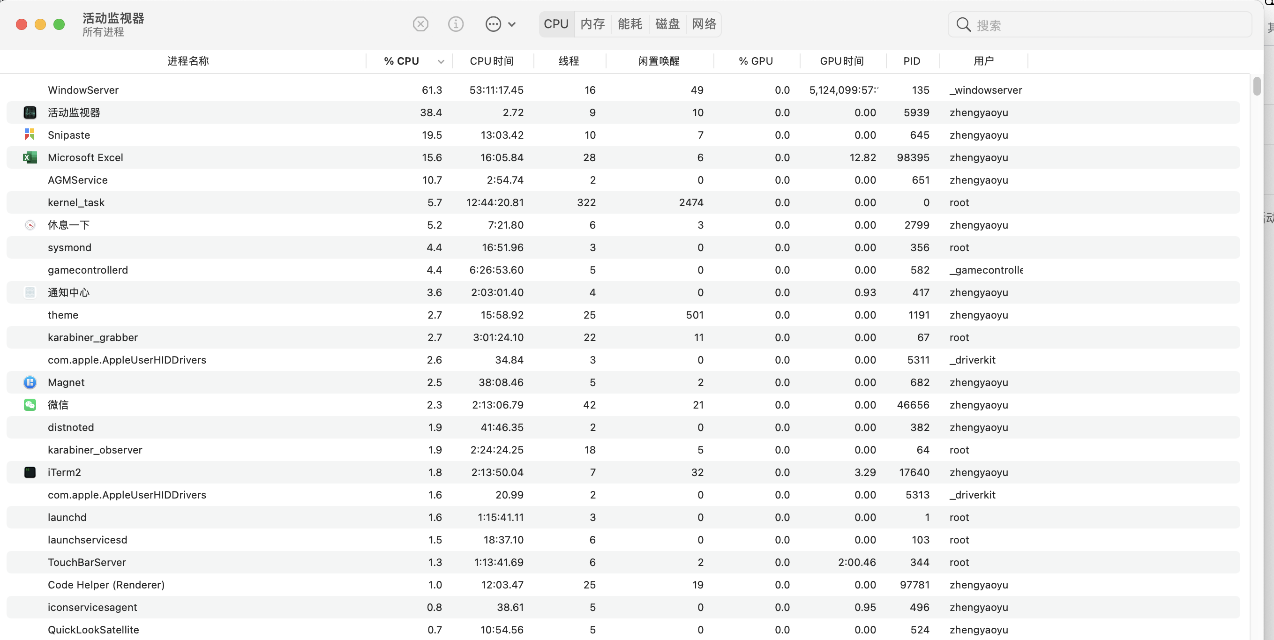Screen dimensions: 1274x640
Task: Click the _windowserver user cell
Action: point(985,90)
